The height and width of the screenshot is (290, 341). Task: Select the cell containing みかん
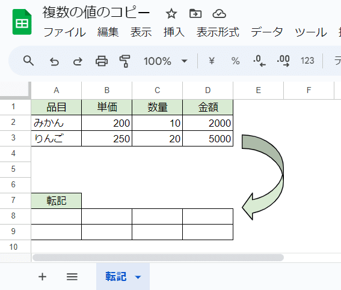[x=57, y=123]
